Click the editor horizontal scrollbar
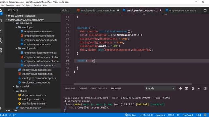This screenshot has height=117, width=209. (133, 84)
